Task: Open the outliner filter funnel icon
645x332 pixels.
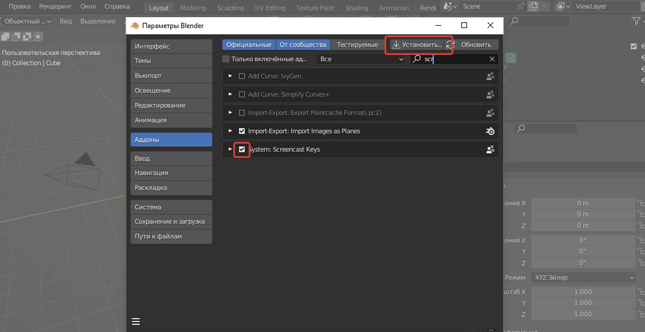Action: tap(636, 21)
